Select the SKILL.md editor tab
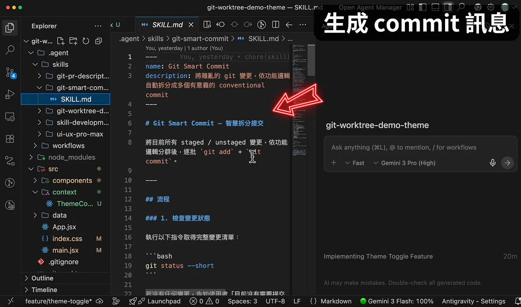The image size is (521, 307). point(167,25)
